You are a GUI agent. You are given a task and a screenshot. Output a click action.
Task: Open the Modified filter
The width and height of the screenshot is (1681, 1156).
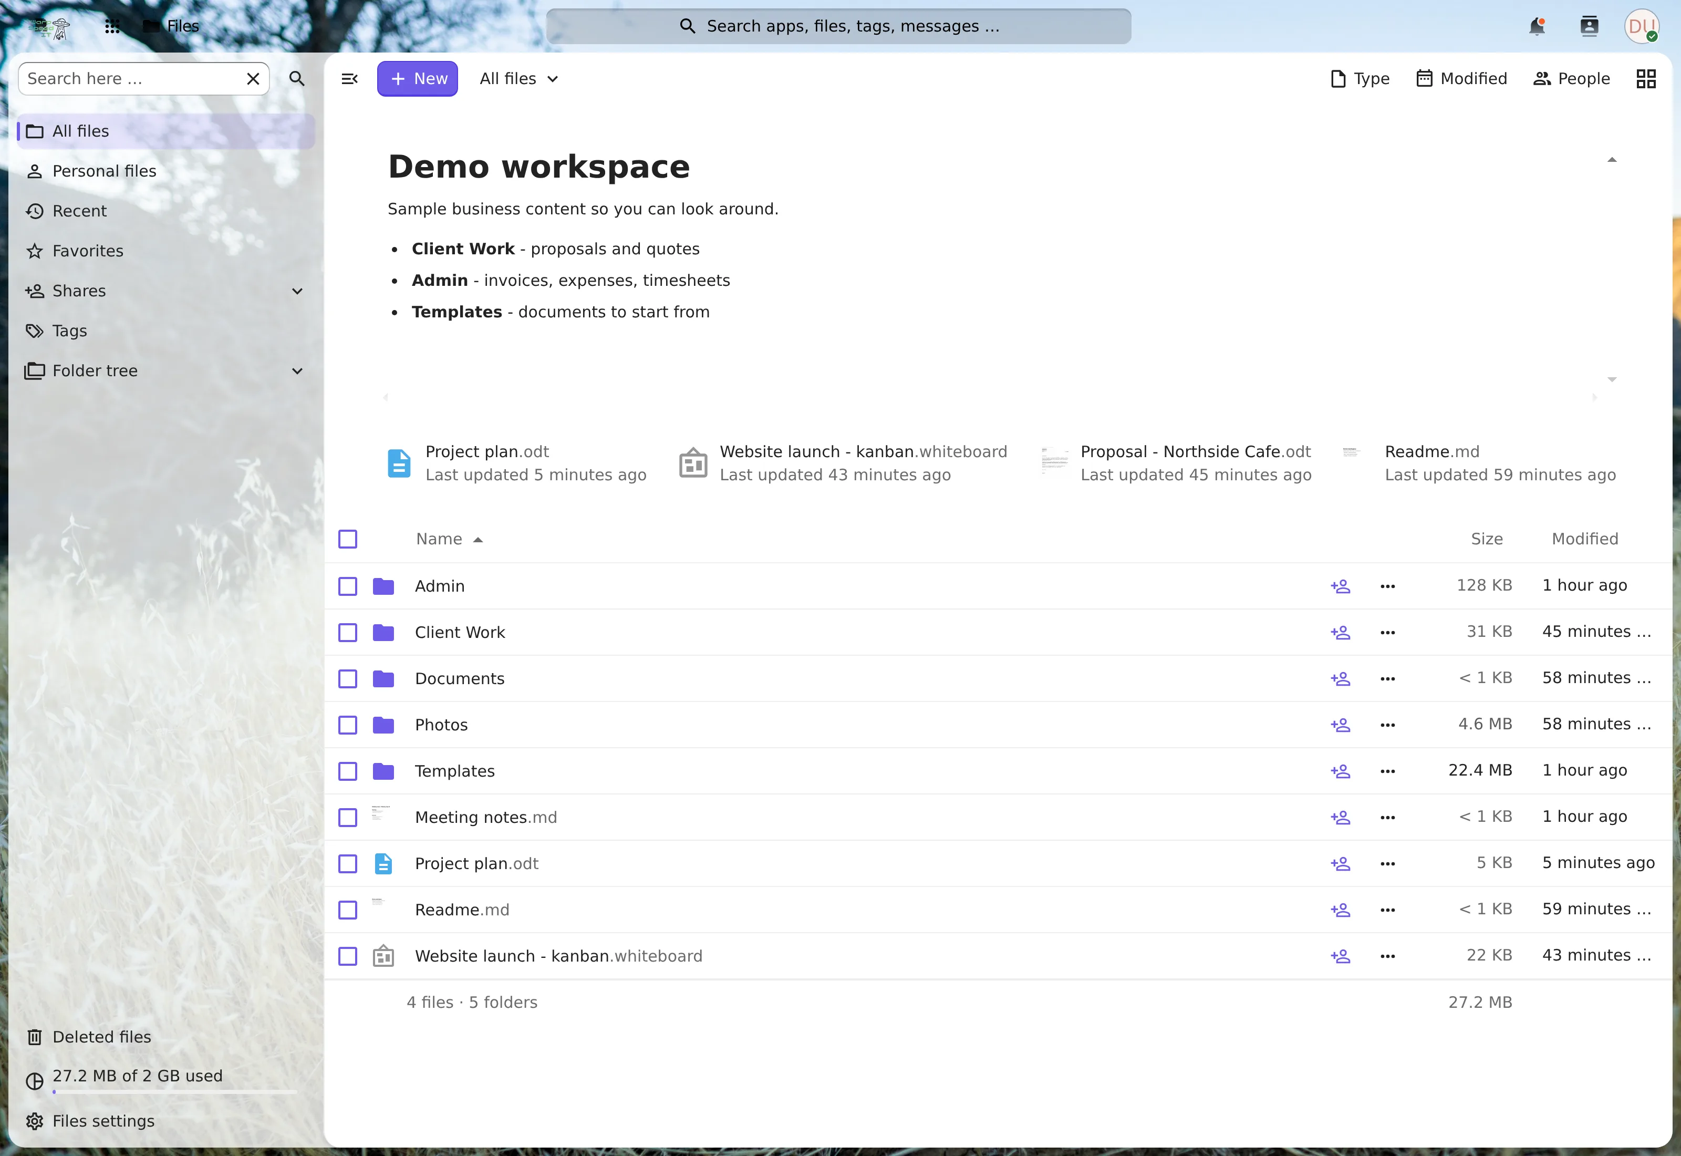[x=1461, y=78]
